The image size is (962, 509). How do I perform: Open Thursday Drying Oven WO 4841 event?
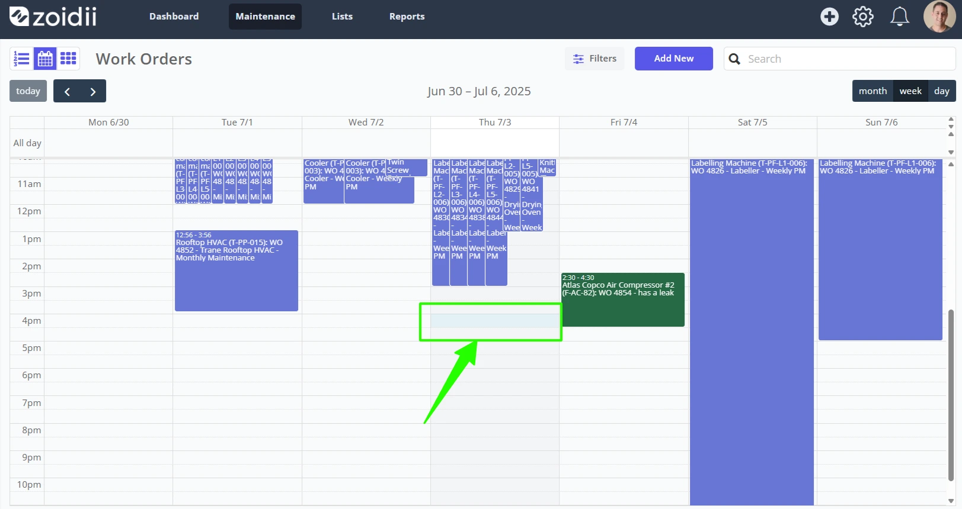(532, 195)
